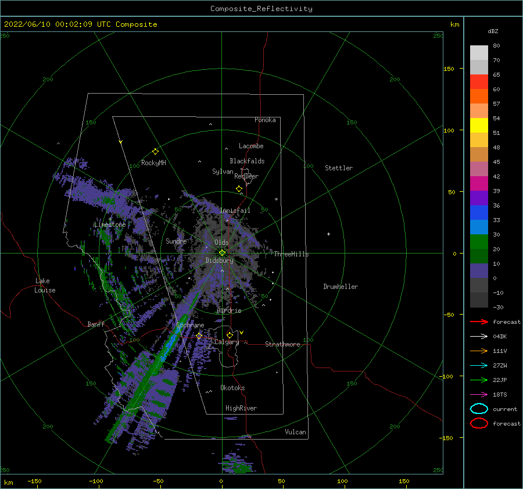
Task: Click the green 22JP arrow legend icon
Action: [x=479, y=380]
